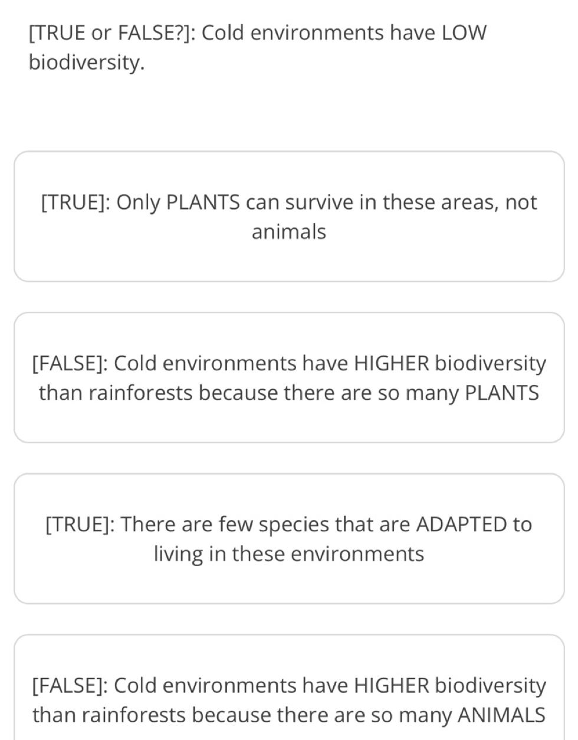Viewport: 578px width, 740px height.
Task: Click the [FALSE] label on the ANIMALS card
Action: (x=69, y=686)
